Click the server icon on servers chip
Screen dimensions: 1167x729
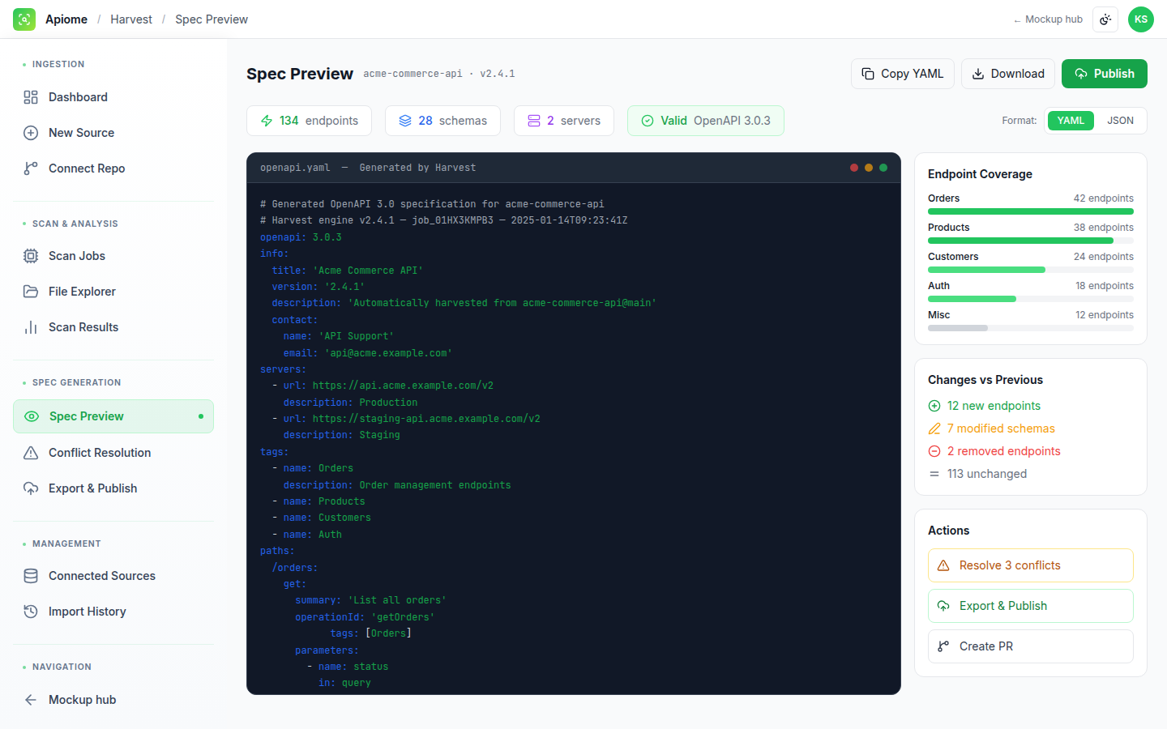(534, 121)
